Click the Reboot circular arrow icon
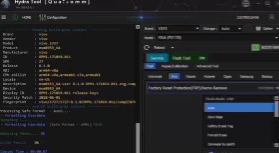 pos(147,47)
